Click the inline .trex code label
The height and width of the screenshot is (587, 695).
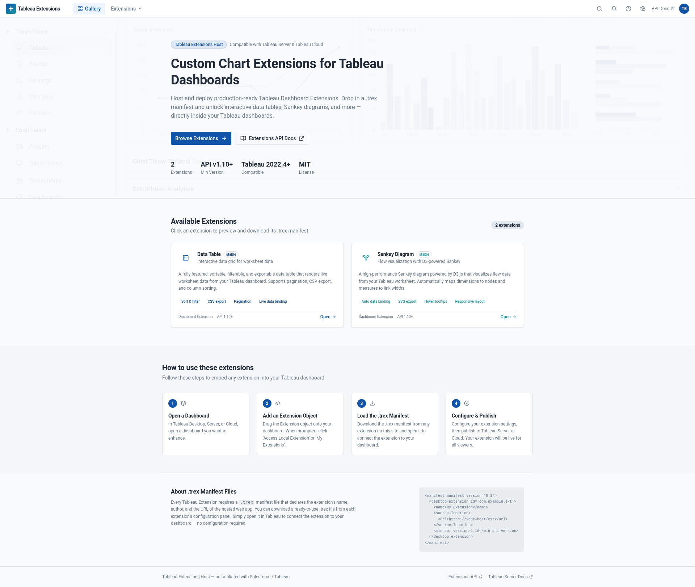point(247,502)
